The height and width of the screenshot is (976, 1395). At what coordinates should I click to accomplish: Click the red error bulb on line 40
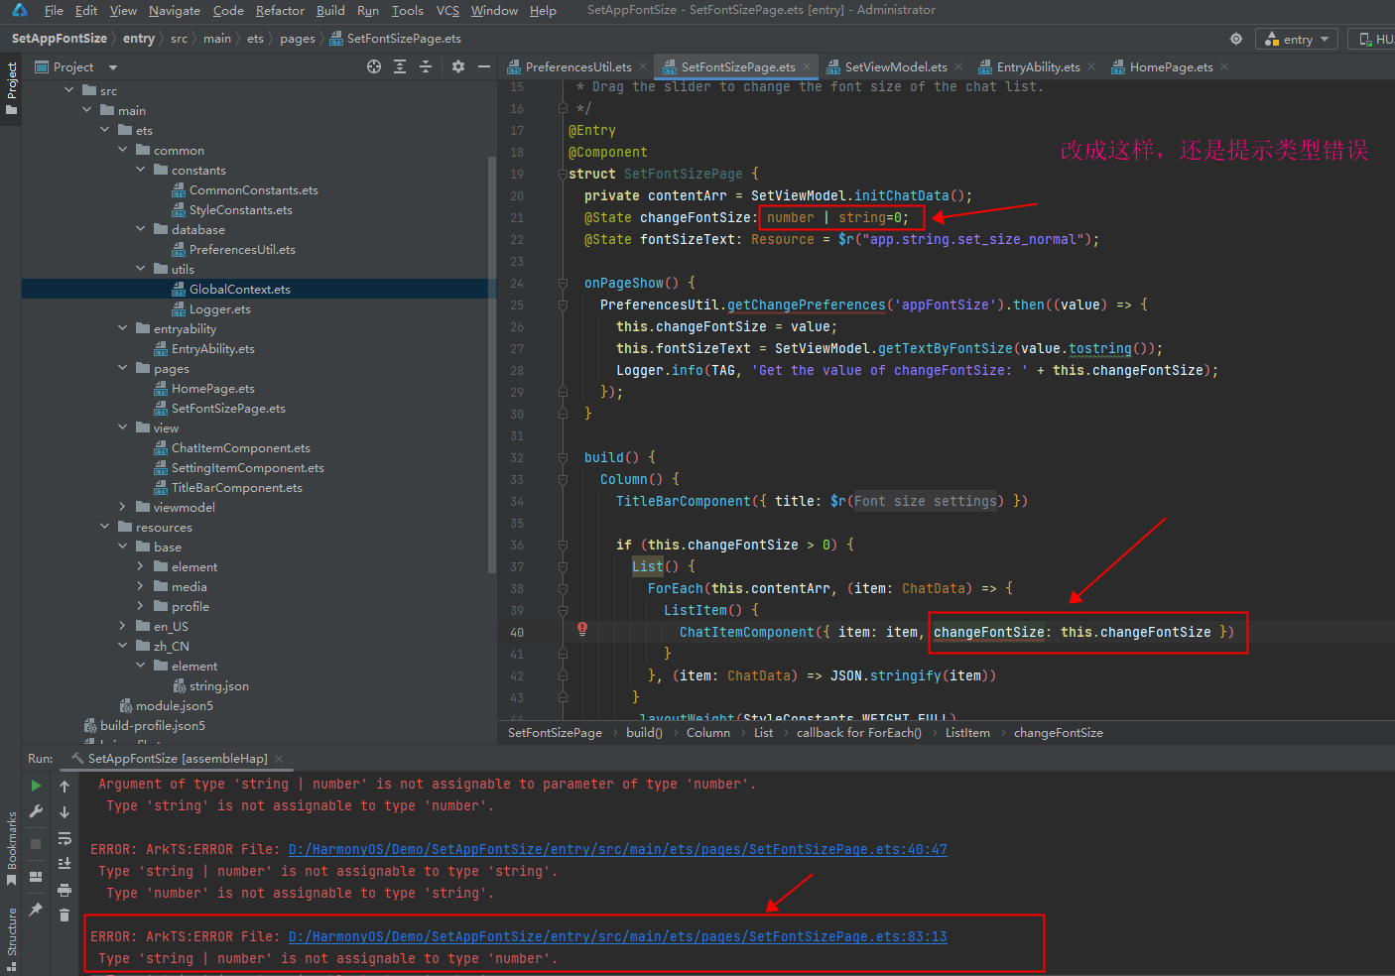582,629
